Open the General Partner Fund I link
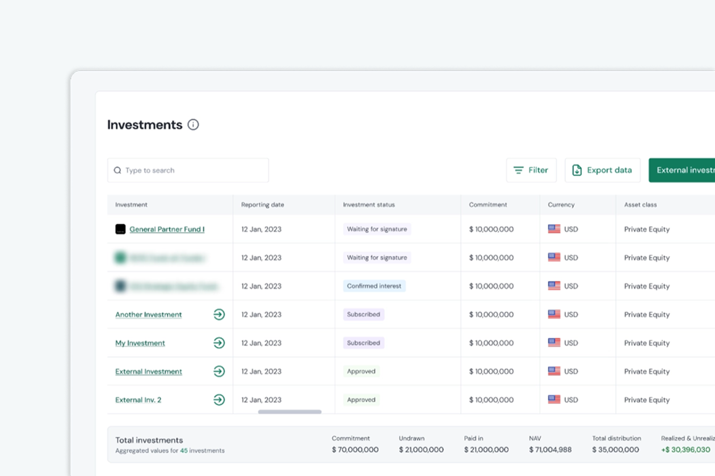Screen dimensions: 715x476 click(167, 229)
